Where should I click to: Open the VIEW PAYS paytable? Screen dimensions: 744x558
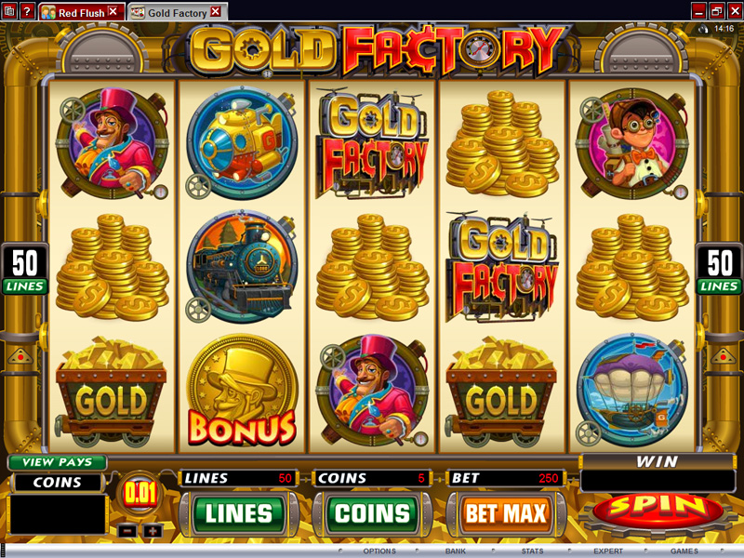[58, 462]
